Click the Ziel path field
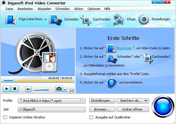 pyautogui.click(x=52, y=109)
